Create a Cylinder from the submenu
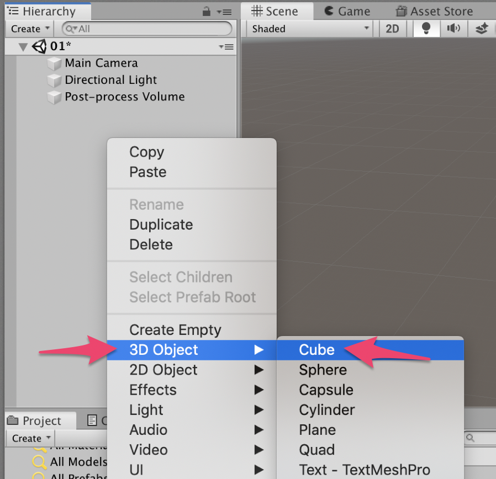Screen dimensions: 496x479 370,410
